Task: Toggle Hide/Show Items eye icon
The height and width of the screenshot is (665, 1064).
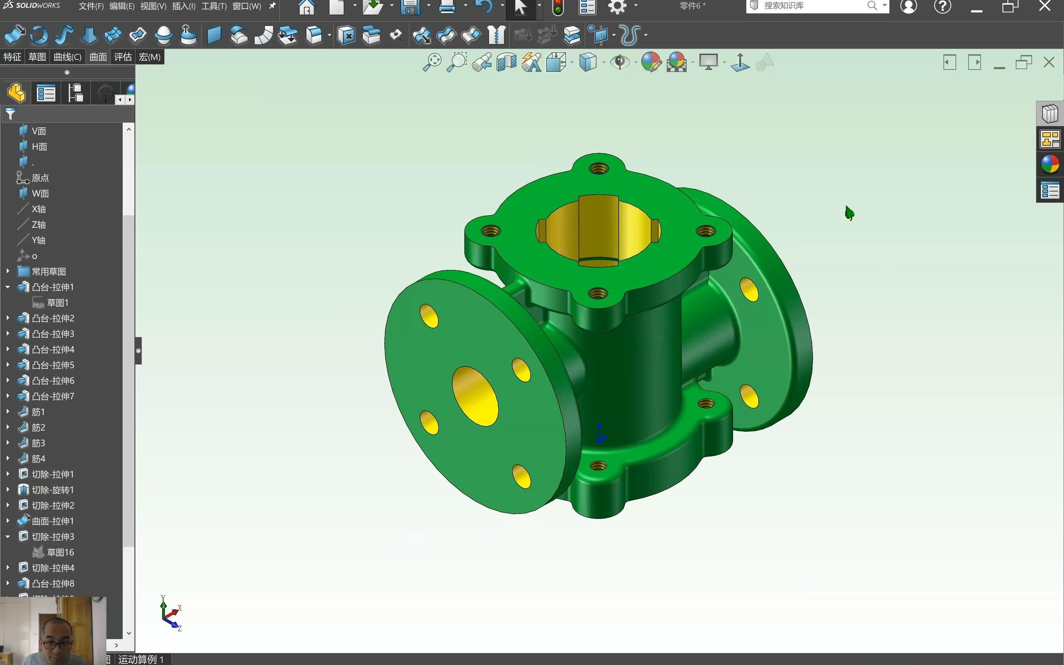Action: (620, 62)
